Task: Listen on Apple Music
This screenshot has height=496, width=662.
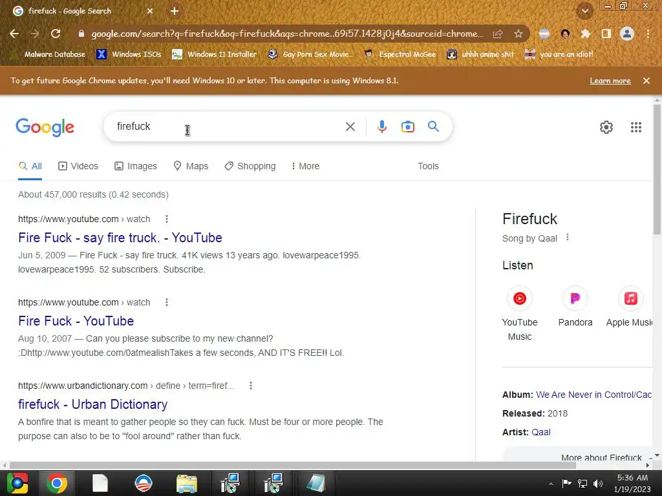Action: coord(630,307)
